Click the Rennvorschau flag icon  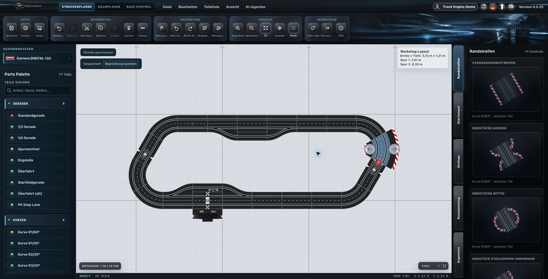click(162, 28)
